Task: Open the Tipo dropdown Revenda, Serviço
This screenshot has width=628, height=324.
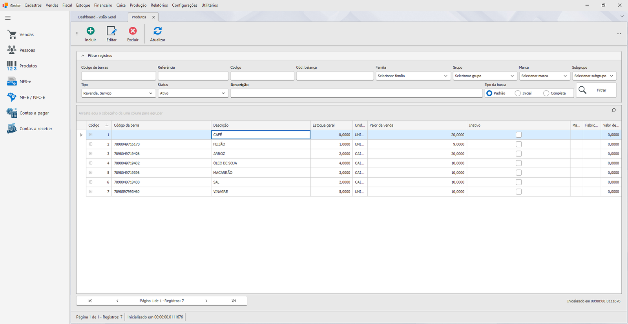Action: 118,93
